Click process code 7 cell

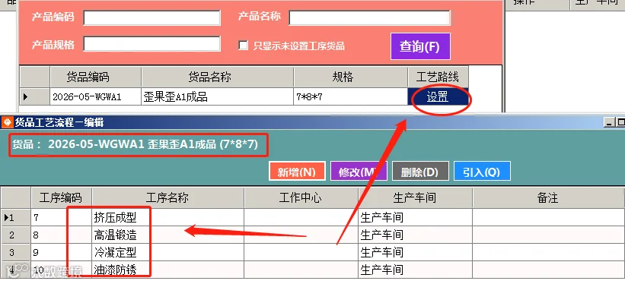[62, 218]
